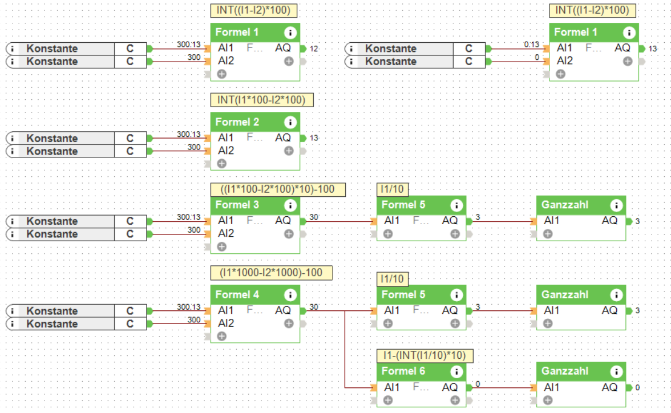This screenshot has width=671, height=413.
Task: Select formula label INT(I1*100-I2*100)
Action: (x=262, y=100)
